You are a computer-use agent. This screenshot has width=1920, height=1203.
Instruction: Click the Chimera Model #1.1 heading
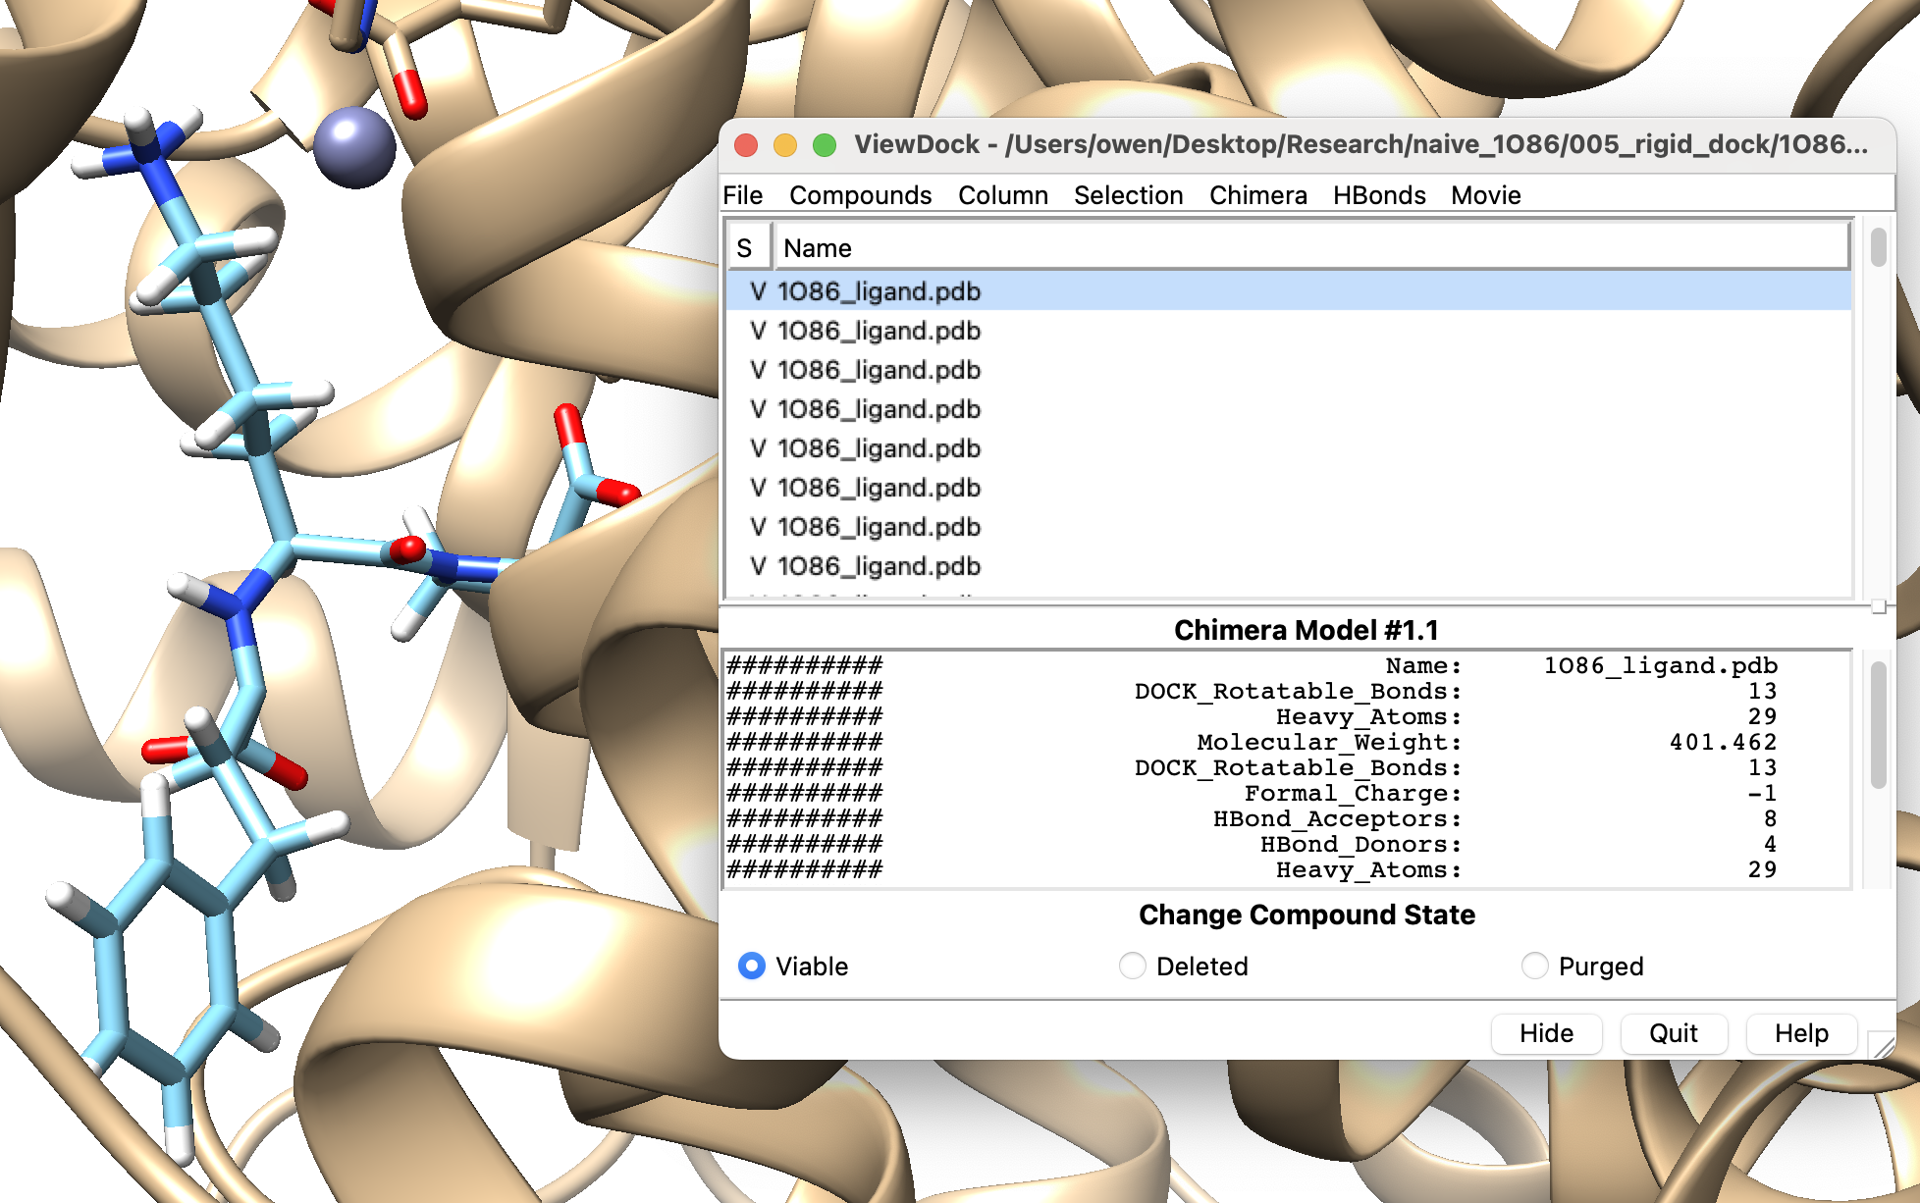1306,630
